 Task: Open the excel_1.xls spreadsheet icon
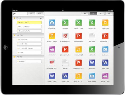click(x=92, y=49)
